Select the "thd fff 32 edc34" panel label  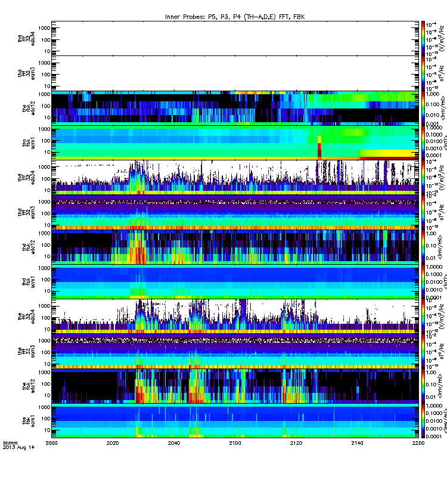[x=26, y=178]
